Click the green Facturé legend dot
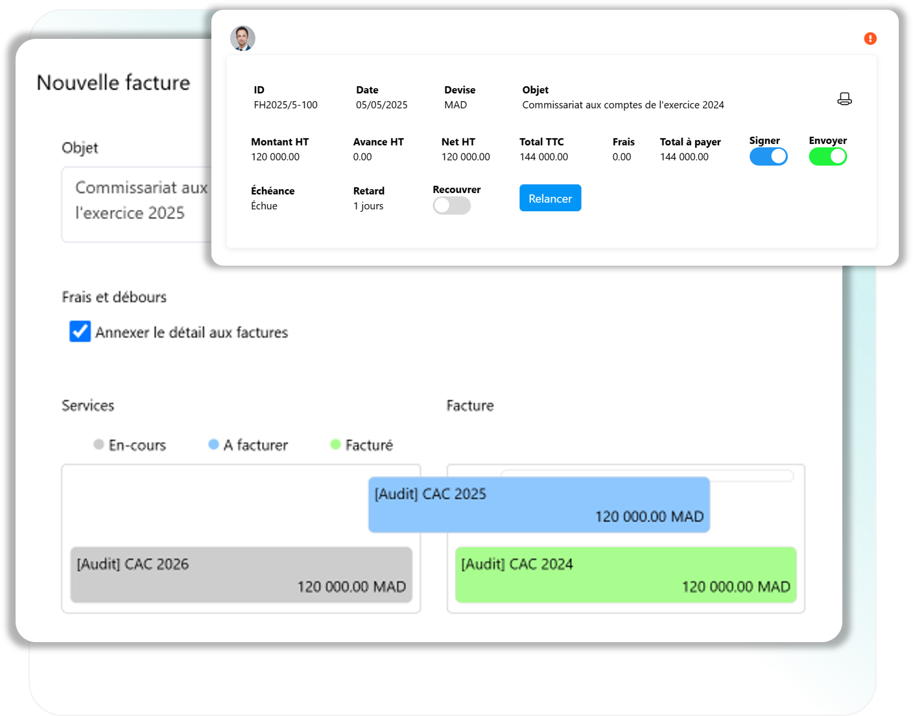This screenshot has height=716, width=913. point(335,445)
